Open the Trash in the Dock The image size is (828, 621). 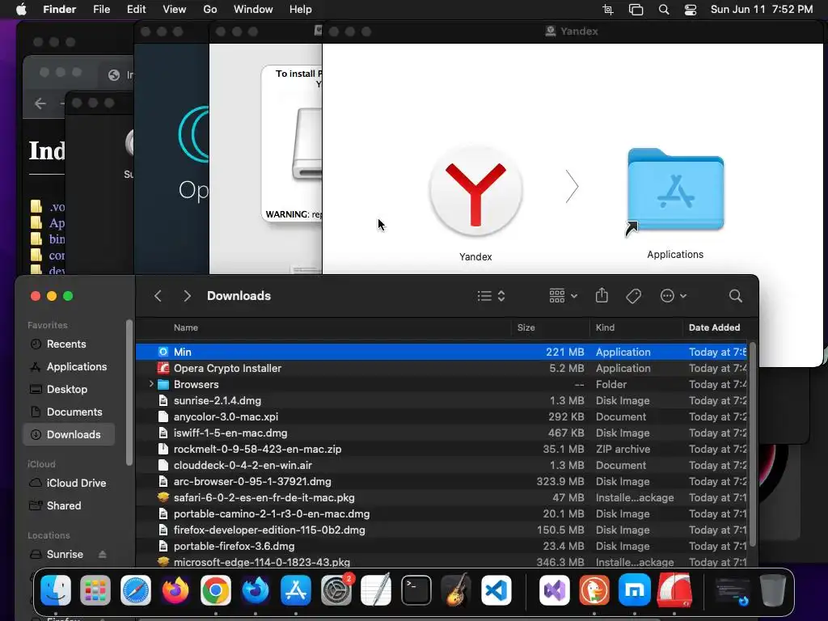point(772,589)
